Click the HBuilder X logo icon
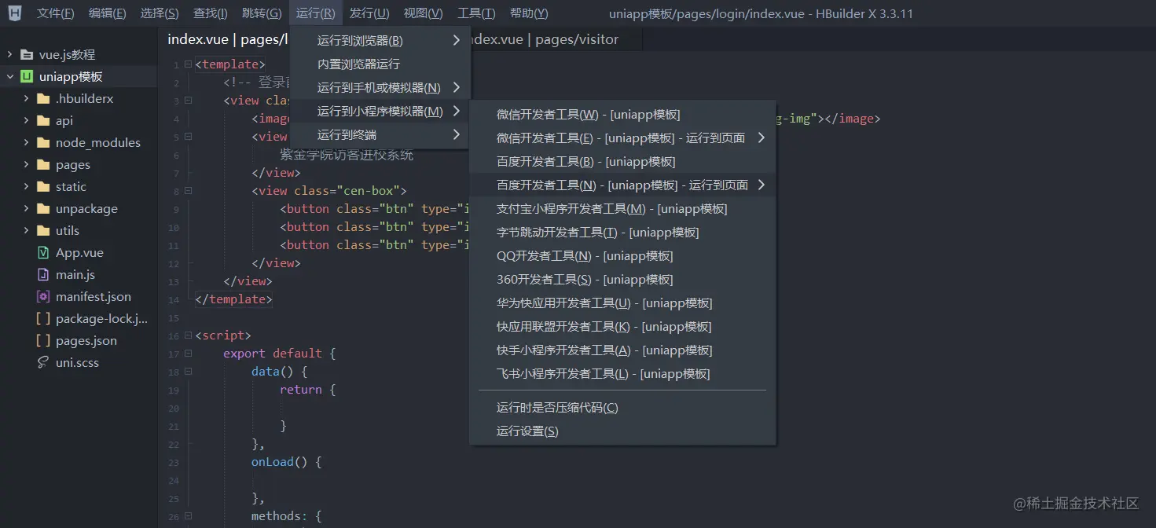 [x=14, y=13]
